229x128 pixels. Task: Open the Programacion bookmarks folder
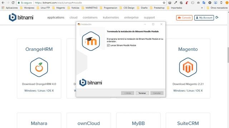tap(109, 8)
